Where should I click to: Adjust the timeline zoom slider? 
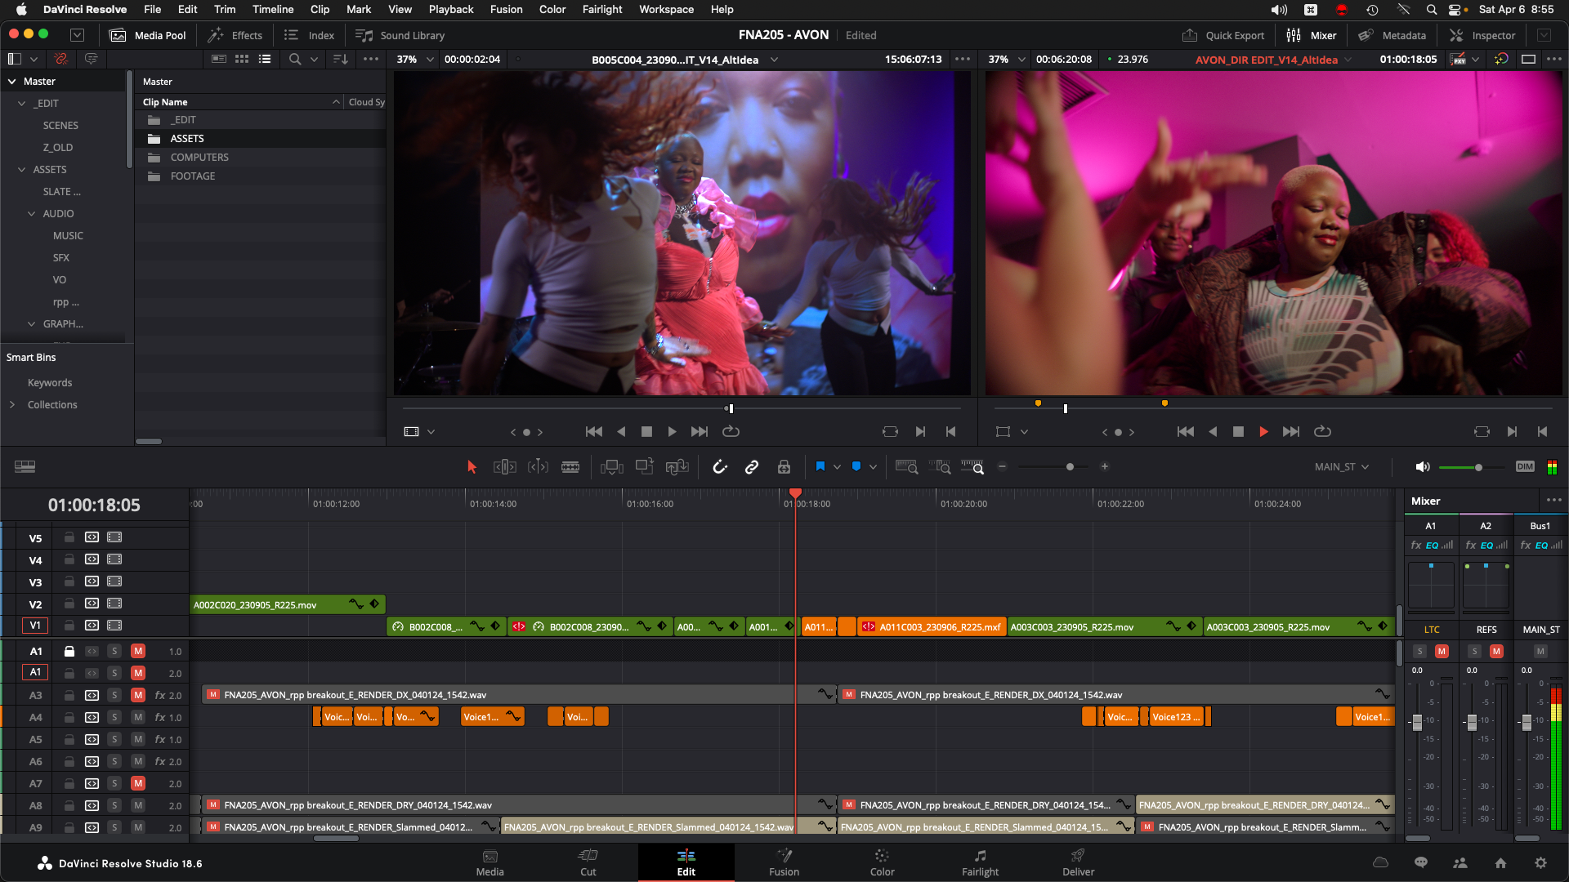point(1070,467)
